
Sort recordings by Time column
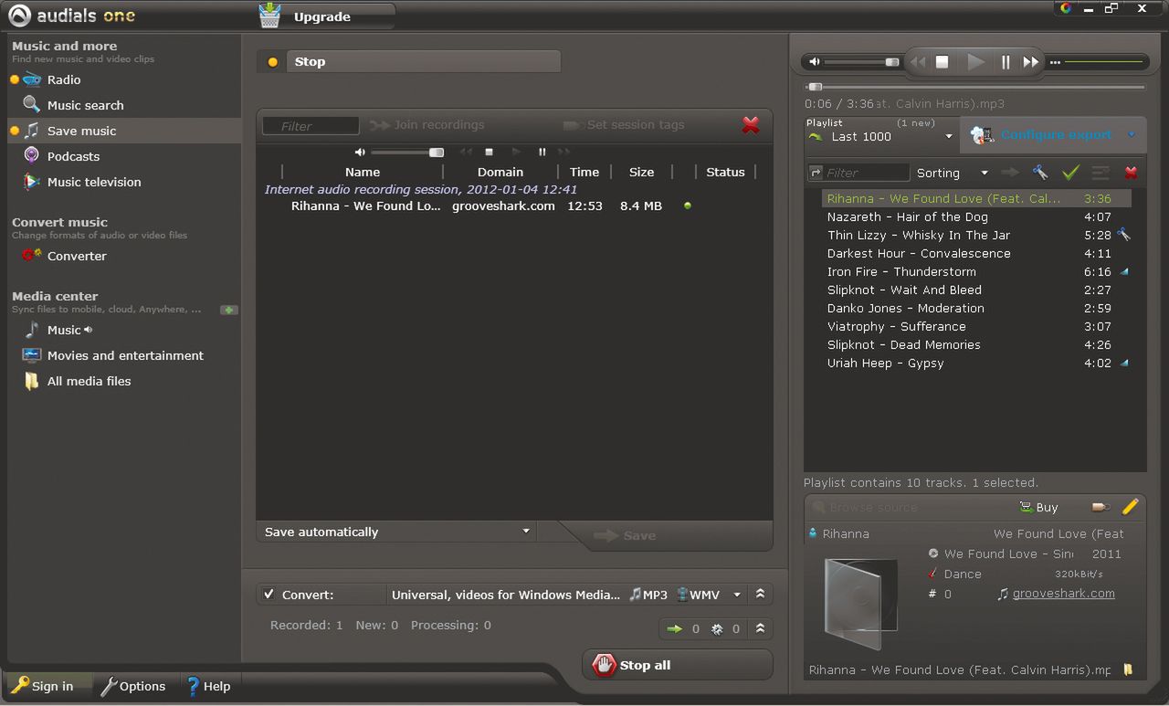coord(584,172)
